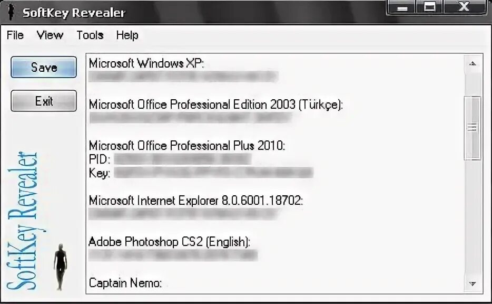Click the Microsoft Office Professional Plus 2010 line
Screen dimensions: 492x304
tap(187, 146)
